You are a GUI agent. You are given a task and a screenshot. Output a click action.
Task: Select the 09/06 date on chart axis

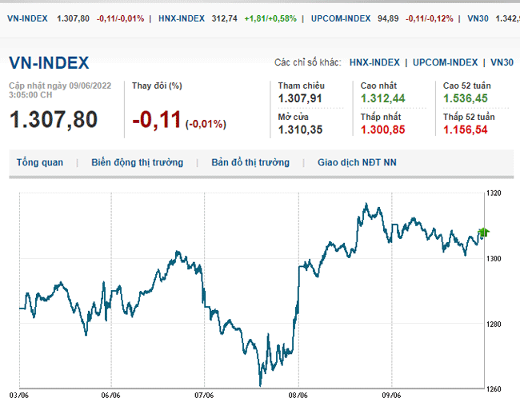click(390, 395)
